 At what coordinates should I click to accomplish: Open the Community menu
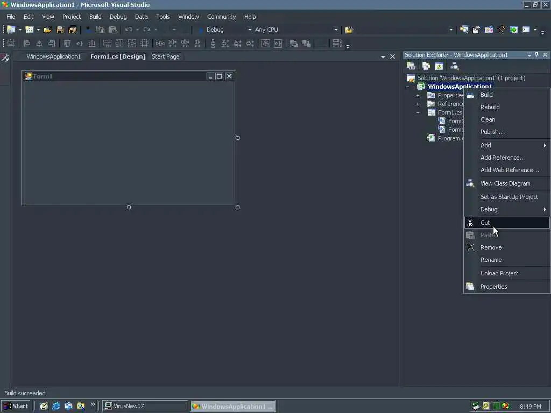(221, 17)
